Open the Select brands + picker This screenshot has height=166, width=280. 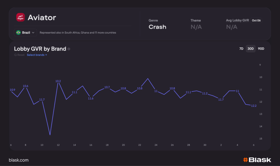(x=37, y=55)
